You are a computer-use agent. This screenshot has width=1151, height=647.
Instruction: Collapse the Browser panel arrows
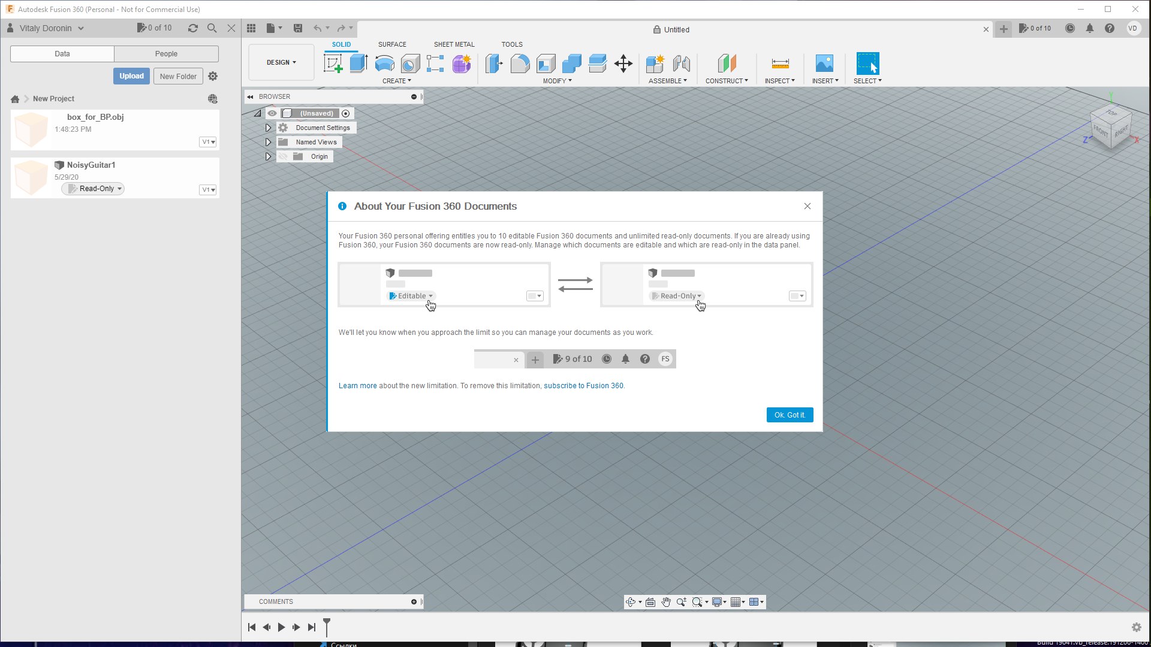click(250, 96)
